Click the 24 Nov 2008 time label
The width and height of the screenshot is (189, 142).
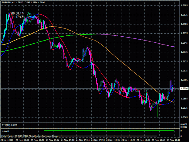tap(7, 140)
